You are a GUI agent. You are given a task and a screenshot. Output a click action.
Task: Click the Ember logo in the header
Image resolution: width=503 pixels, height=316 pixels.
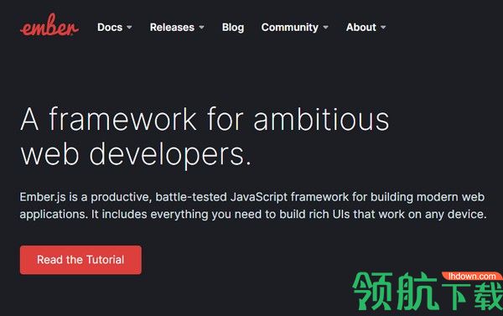(49, 25)
